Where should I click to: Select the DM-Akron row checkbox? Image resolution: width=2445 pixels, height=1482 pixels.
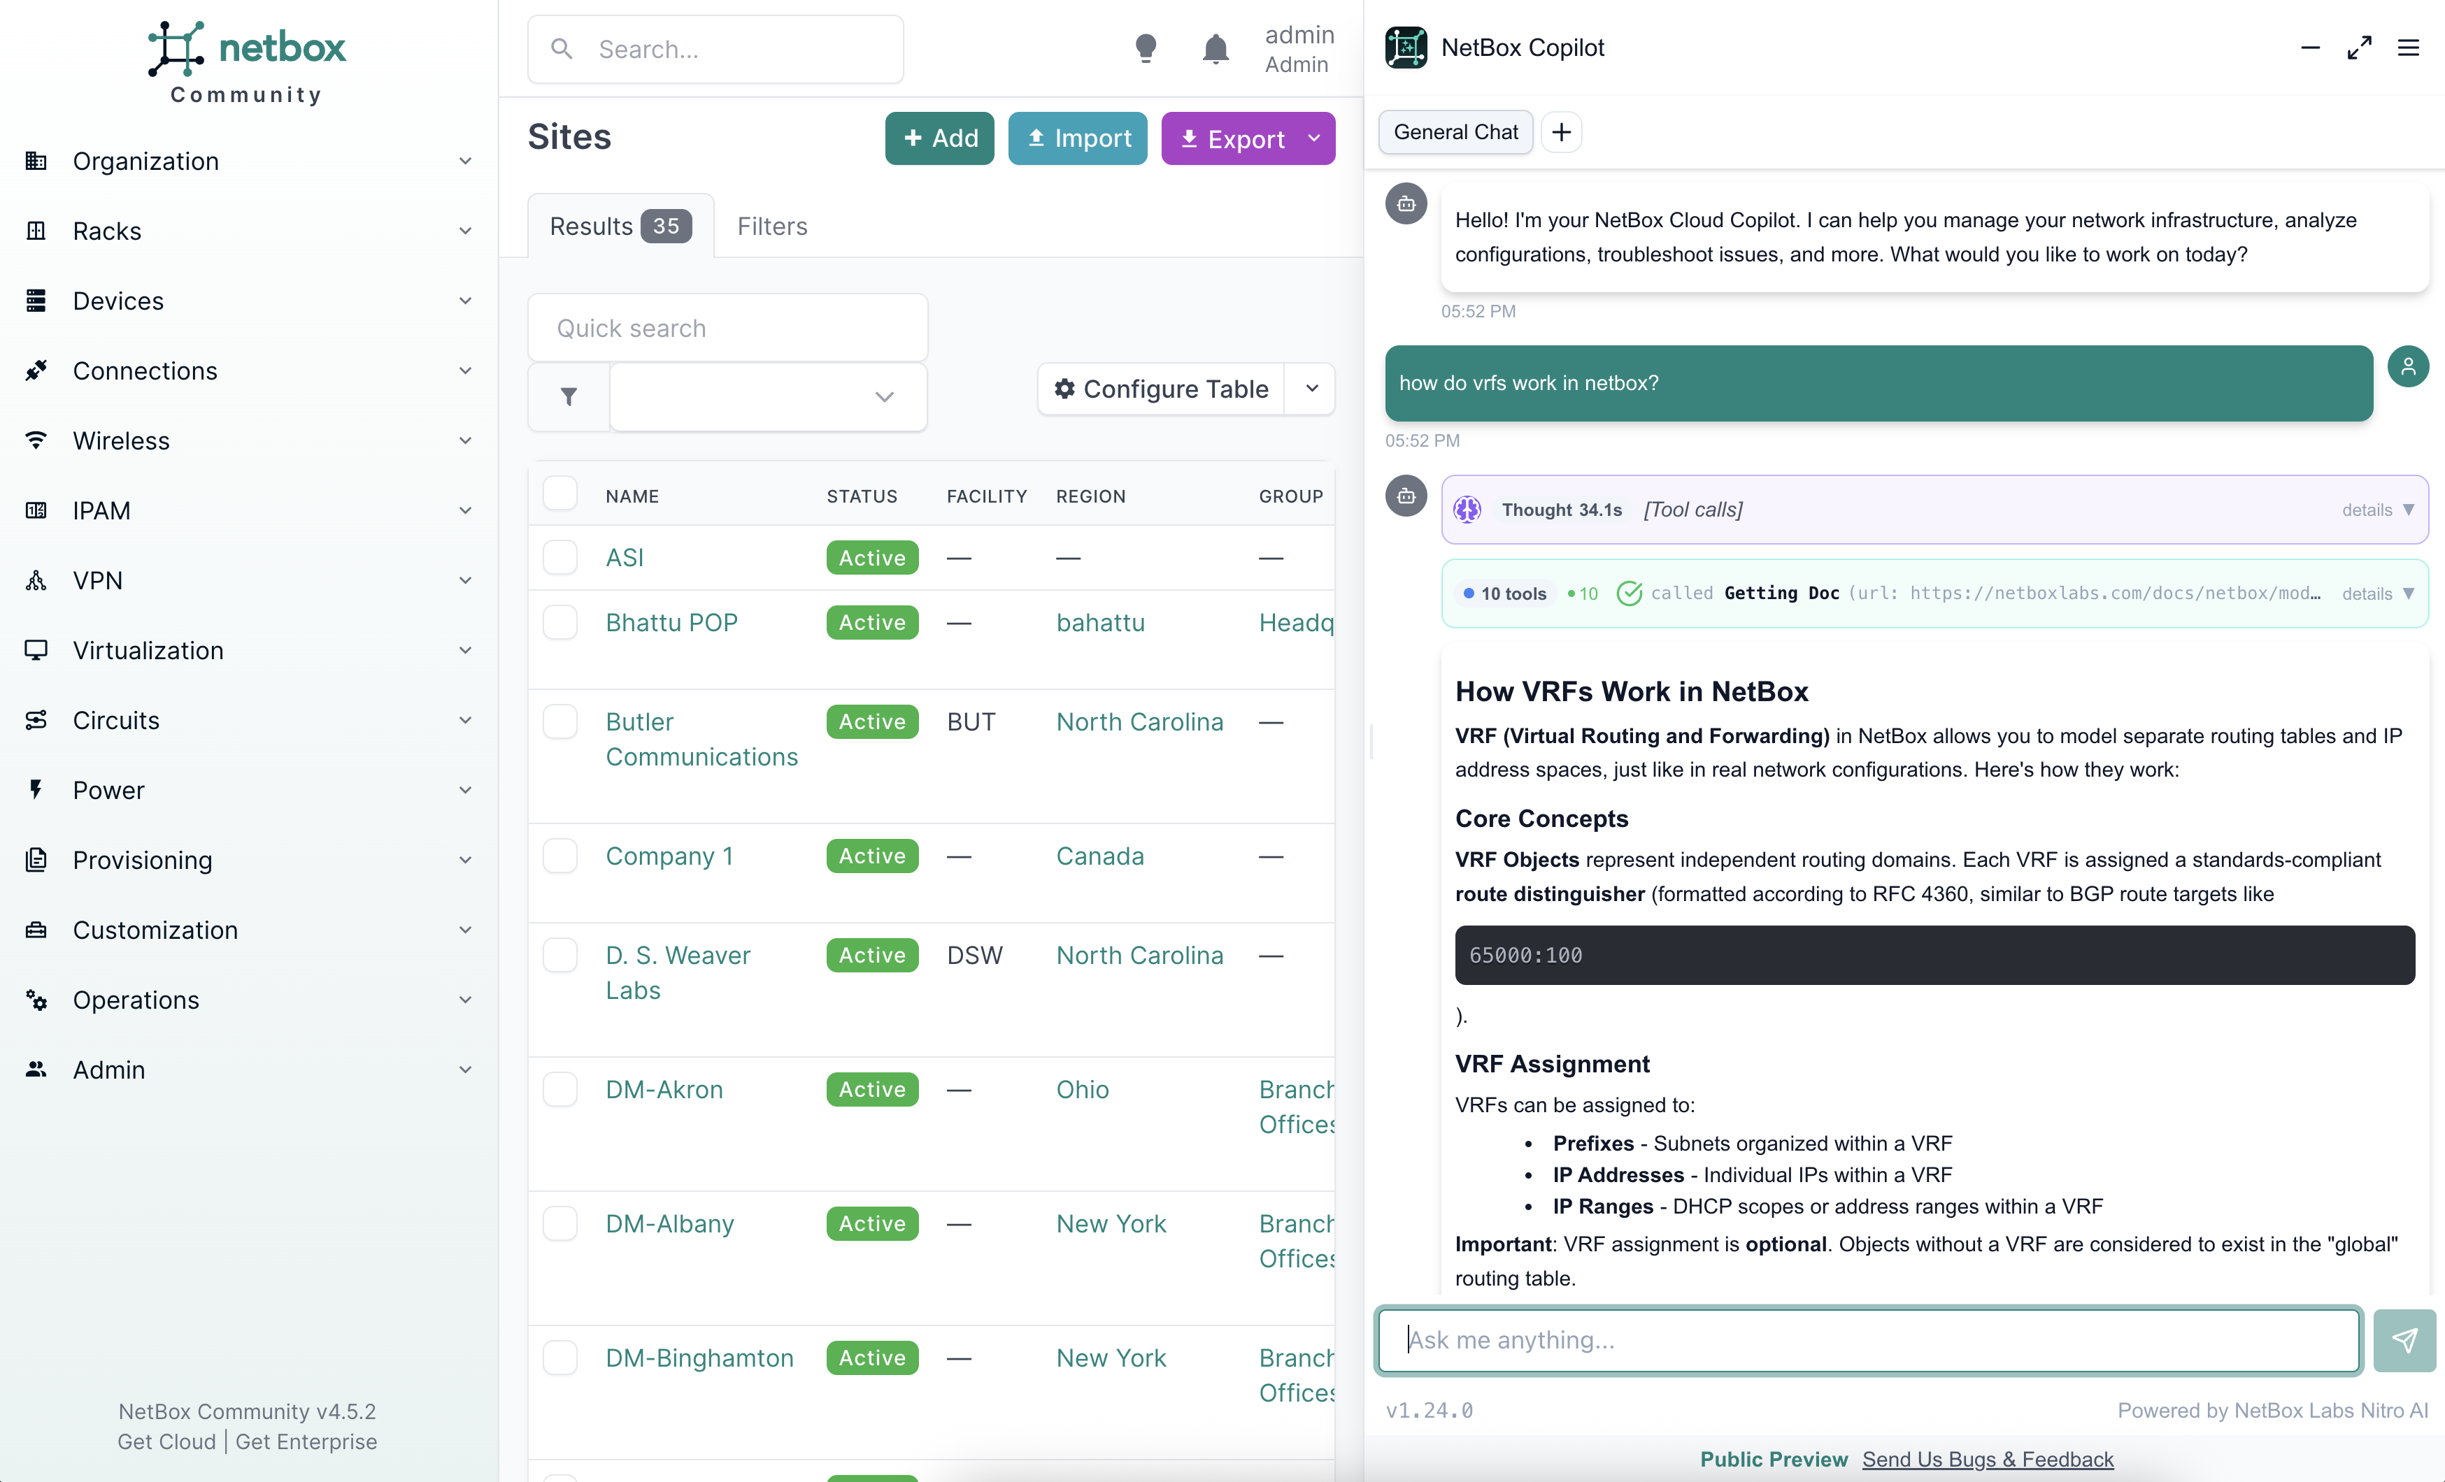coord(561,1089)
